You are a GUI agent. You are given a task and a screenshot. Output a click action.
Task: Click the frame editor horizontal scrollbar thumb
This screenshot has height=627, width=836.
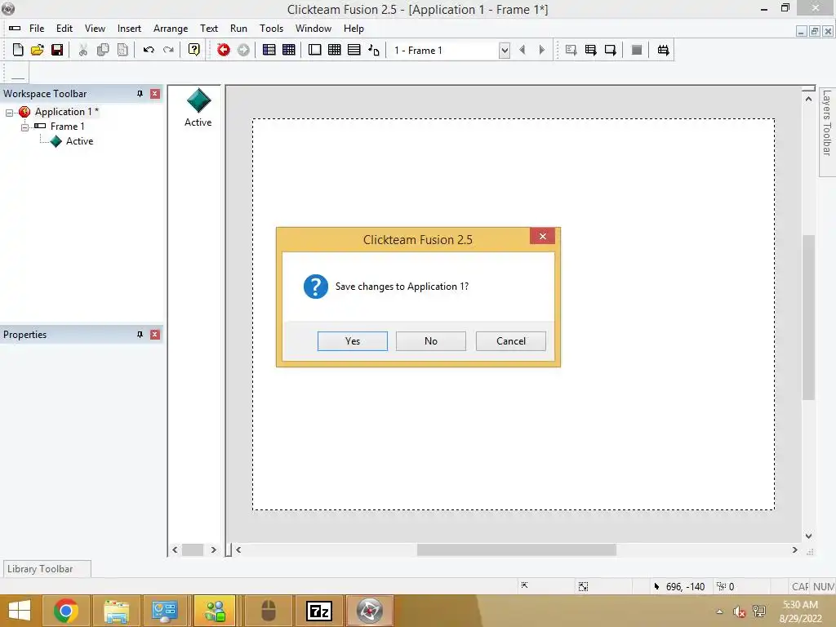tap(516, 549)
